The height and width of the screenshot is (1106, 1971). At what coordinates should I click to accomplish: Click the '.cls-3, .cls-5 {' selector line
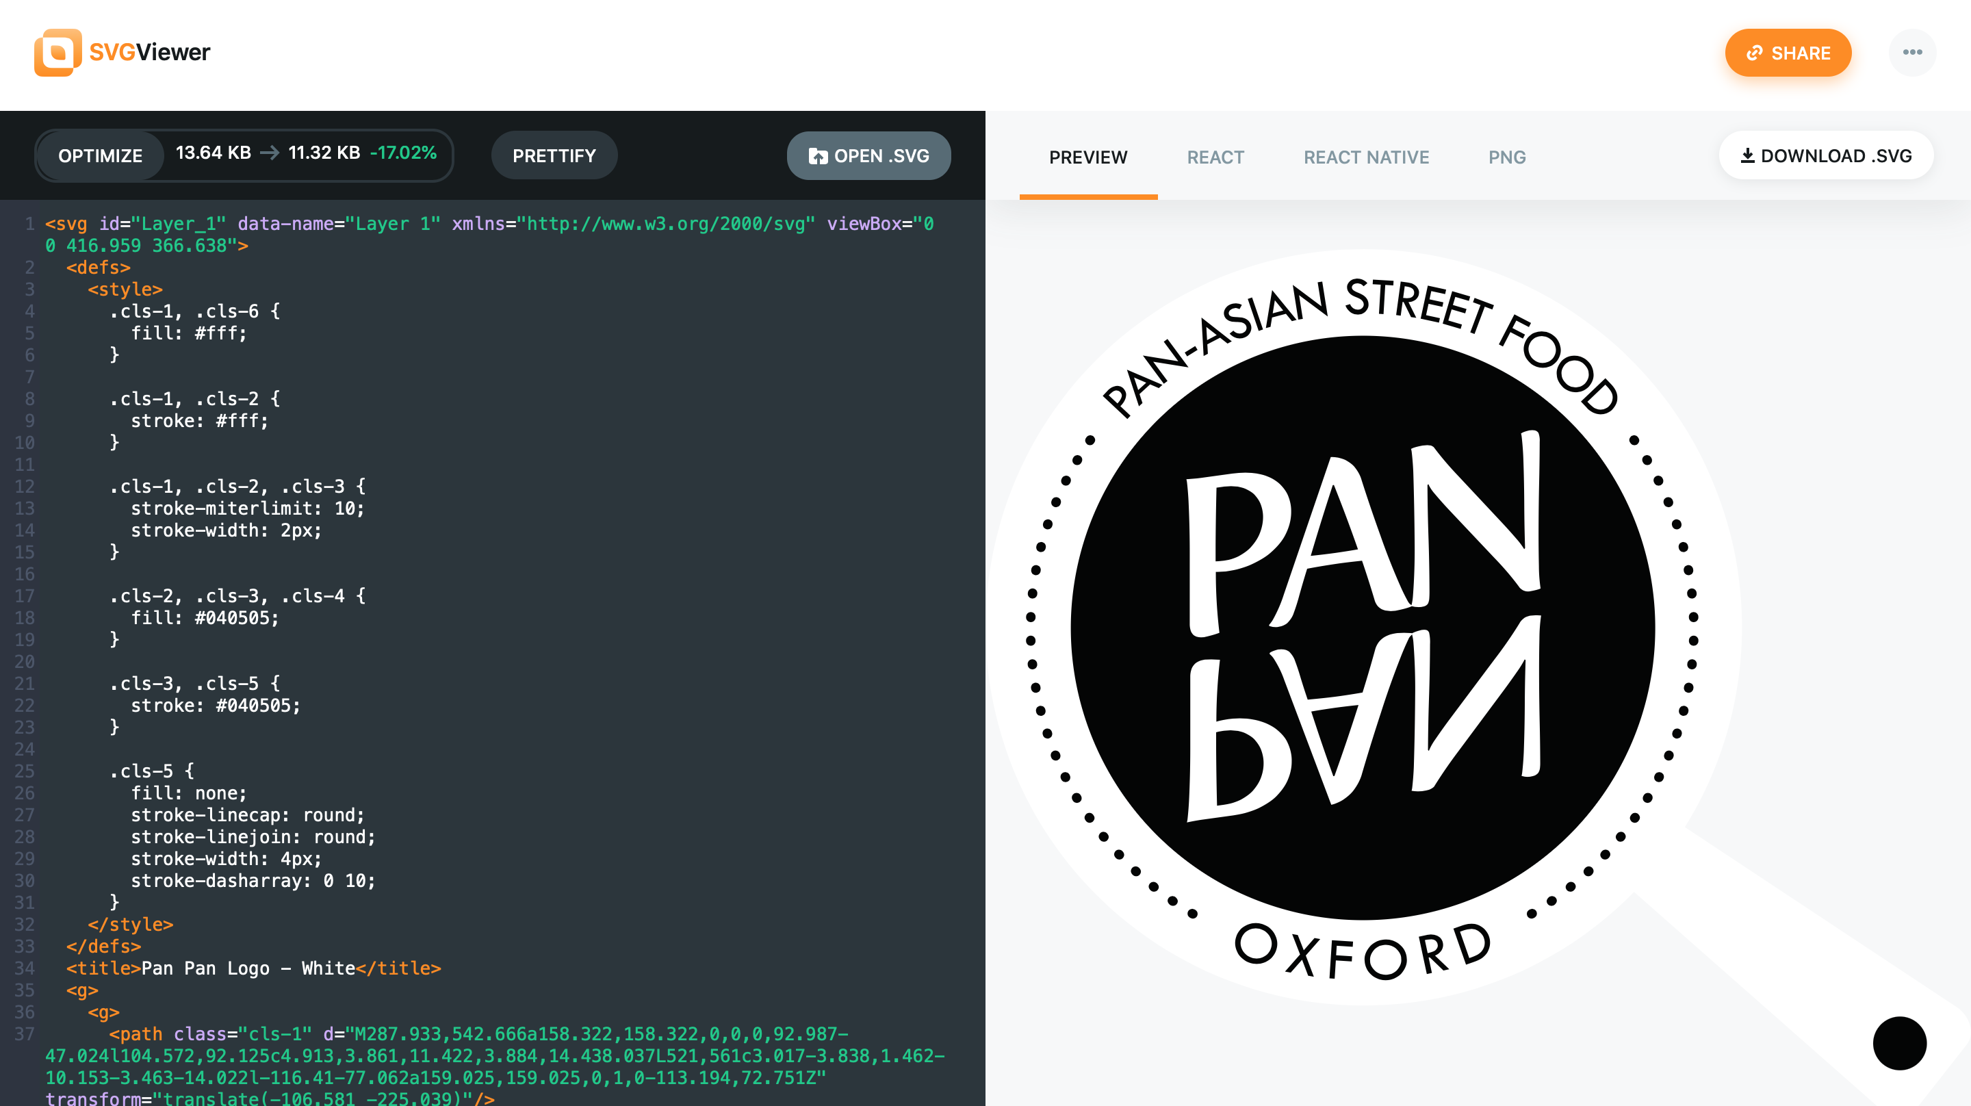click(x=194, y=683)
